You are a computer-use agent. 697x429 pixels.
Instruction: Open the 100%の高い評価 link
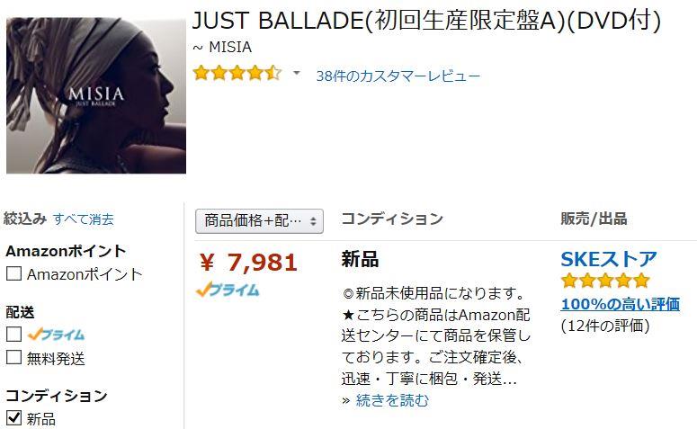(620, 304)
